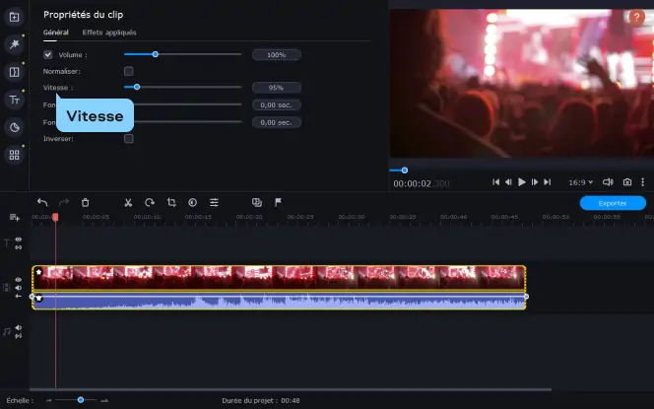Take snapshot with camera icon
The height and width of the screenshot is (409, 654).
click(x=626, y=182)
